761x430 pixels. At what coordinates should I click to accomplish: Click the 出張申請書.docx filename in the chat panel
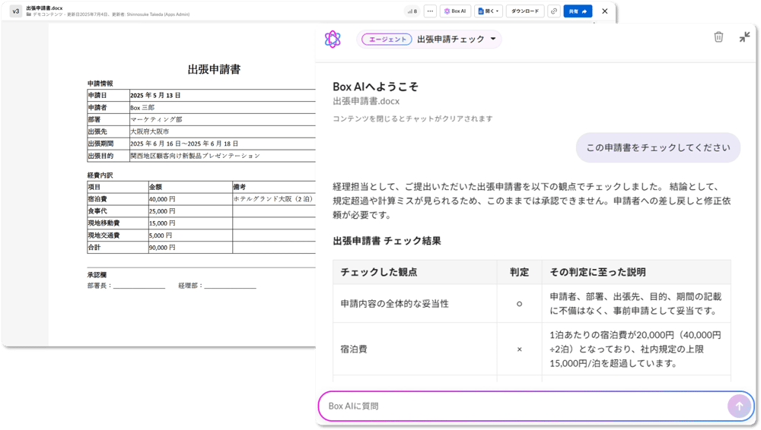pos(366,101)
